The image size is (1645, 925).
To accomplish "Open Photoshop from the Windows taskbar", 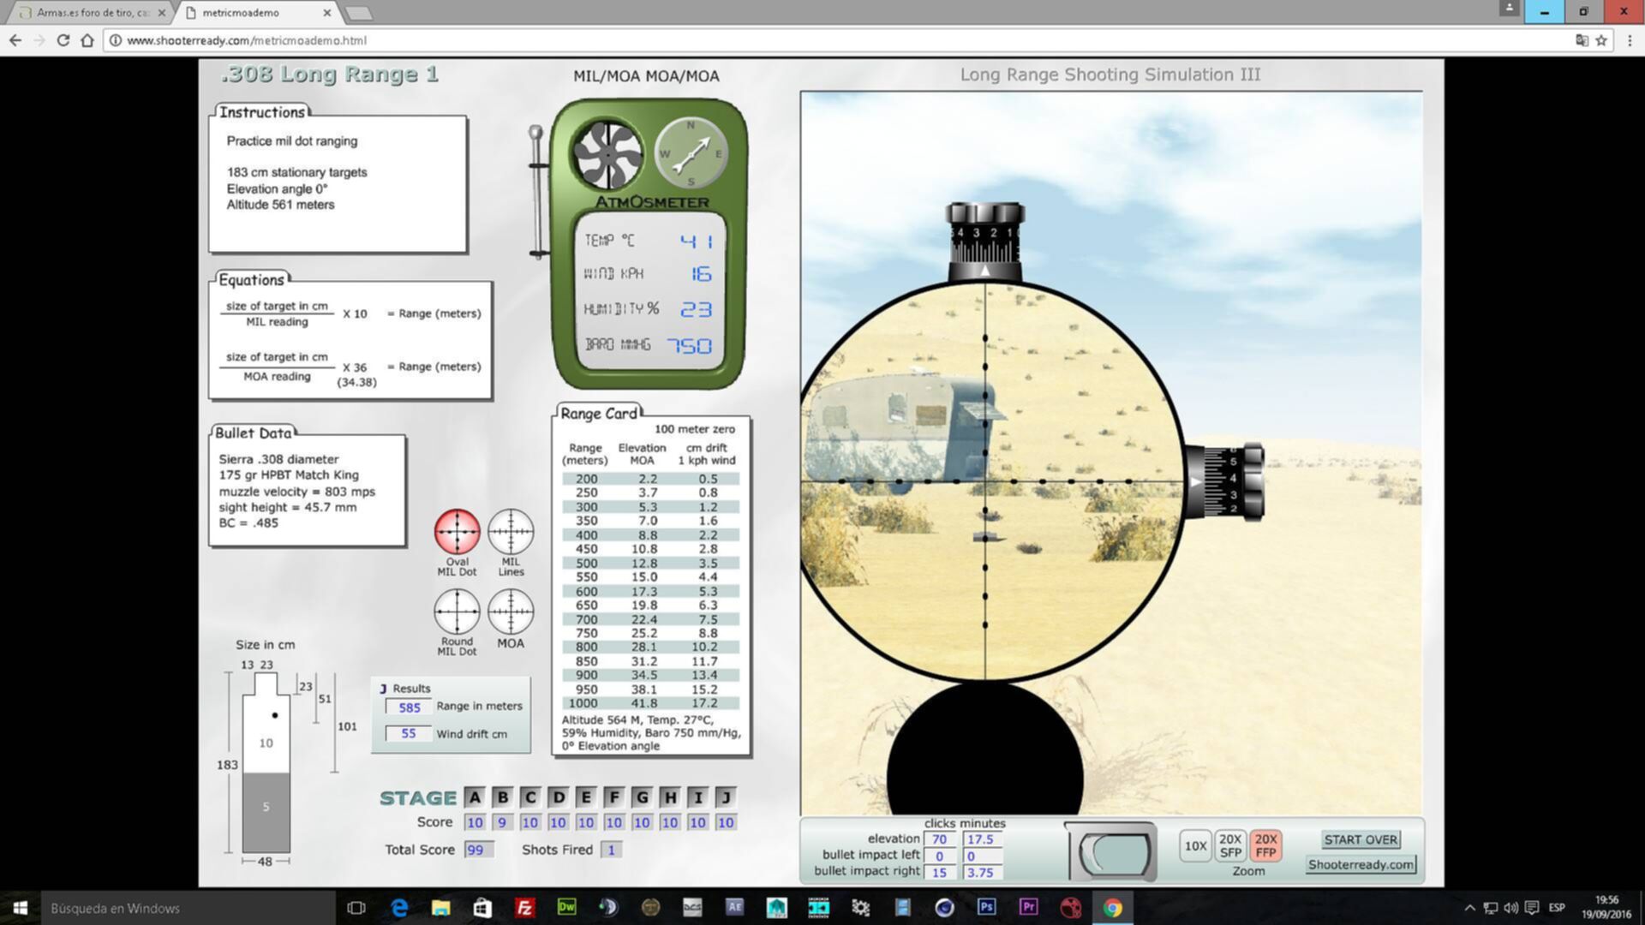I will (986, 907).
